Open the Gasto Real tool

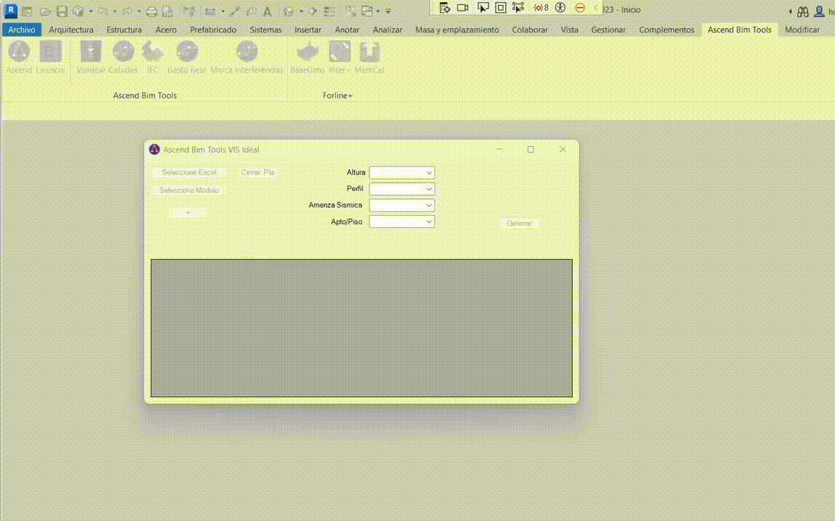186,57
